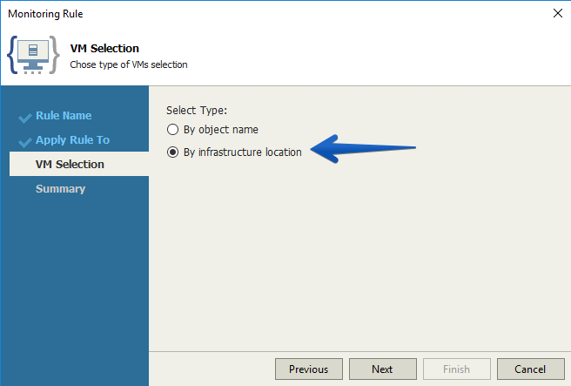Select the By infrastructure location radio button
The width and height of the screenshot is (571, 386).
tap(172, 152)
